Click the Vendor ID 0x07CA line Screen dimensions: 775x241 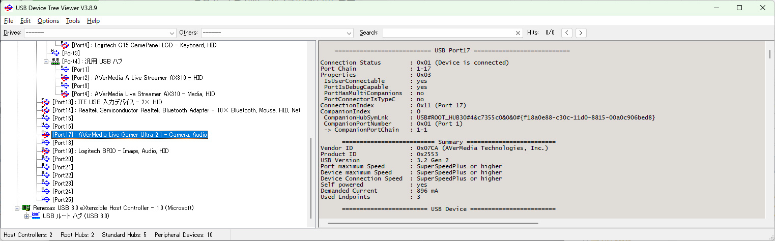coord(434,148)
